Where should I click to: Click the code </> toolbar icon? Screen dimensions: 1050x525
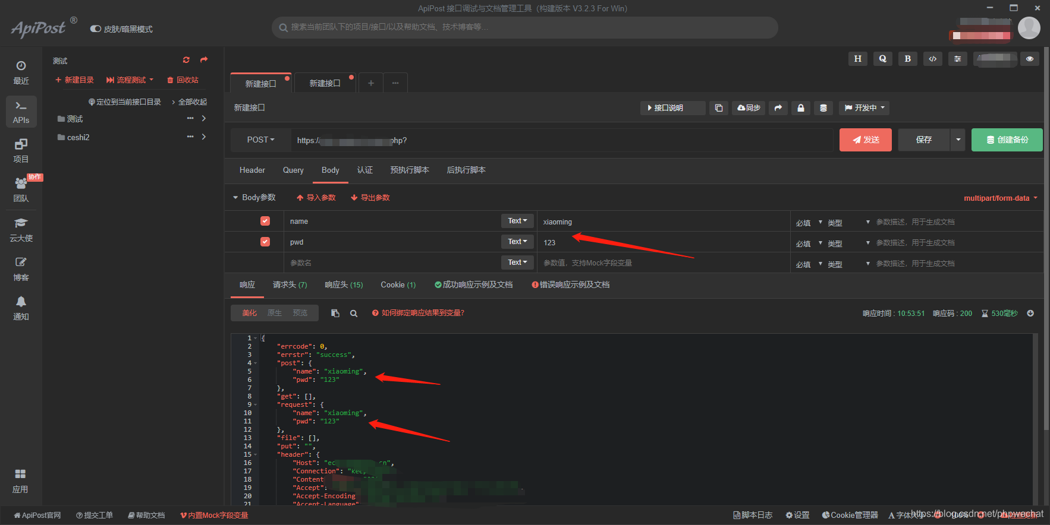pyautogui.click(x=932, y=59)
